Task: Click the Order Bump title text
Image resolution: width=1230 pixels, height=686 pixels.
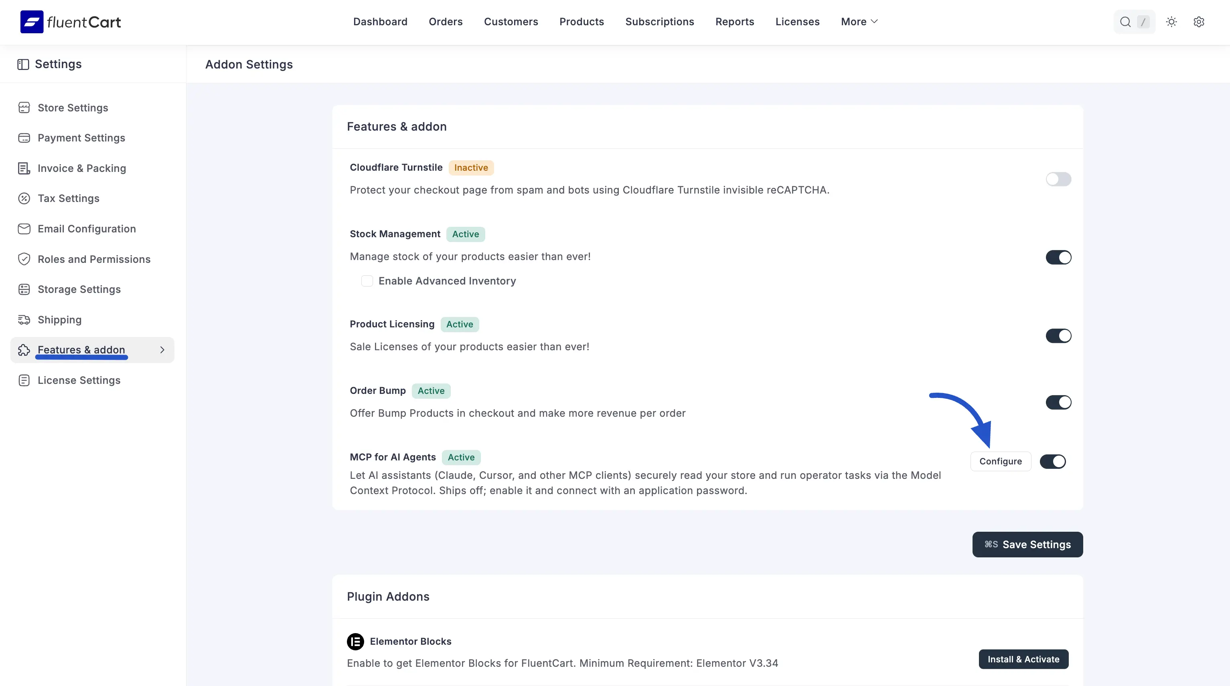Action: click(x=377, y=391)
